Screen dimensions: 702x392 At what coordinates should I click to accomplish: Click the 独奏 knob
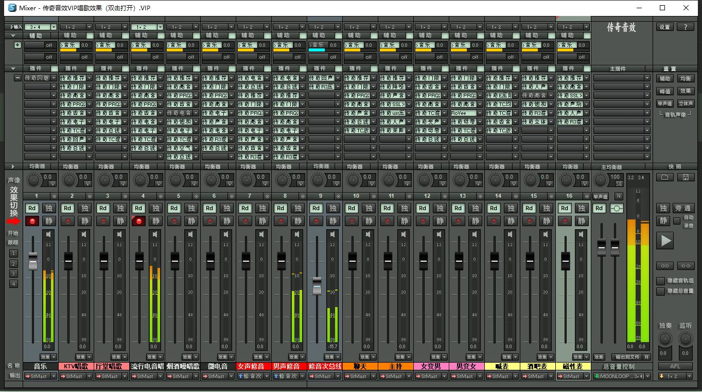[x=665, y=338]
